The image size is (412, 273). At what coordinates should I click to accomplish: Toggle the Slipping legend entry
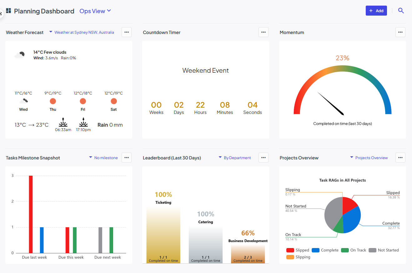(x=298, y=257)
